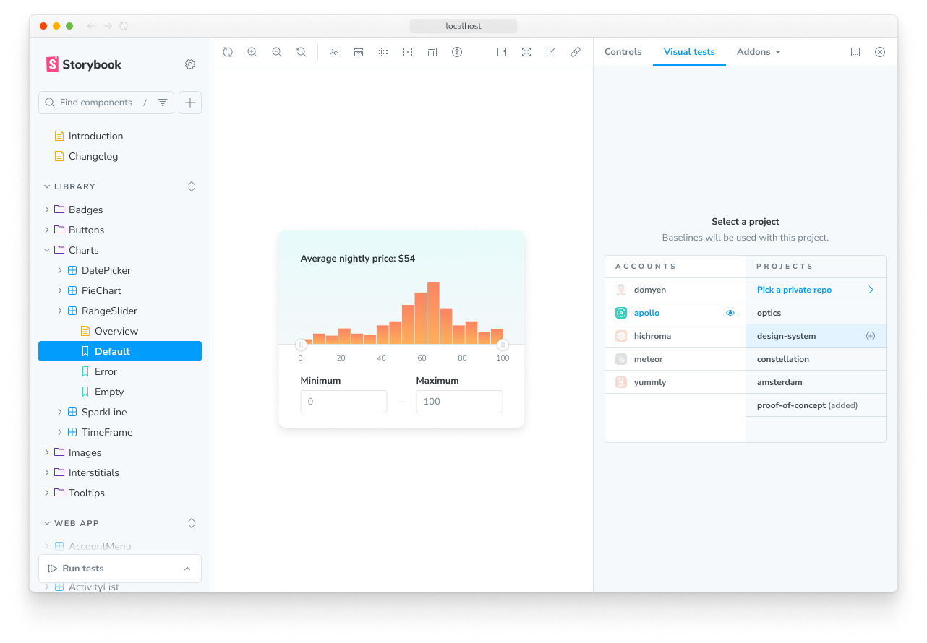Image resolution: width=927 pixels, height=643 pixels.
Task: Open the Addons dropdown tab
Action: (759, 52)
